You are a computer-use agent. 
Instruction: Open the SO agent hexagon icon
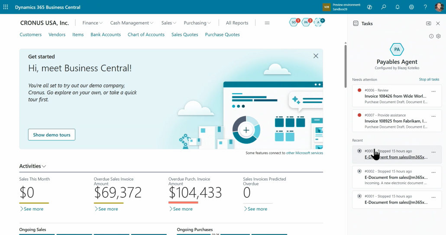(x=294, y=22)
